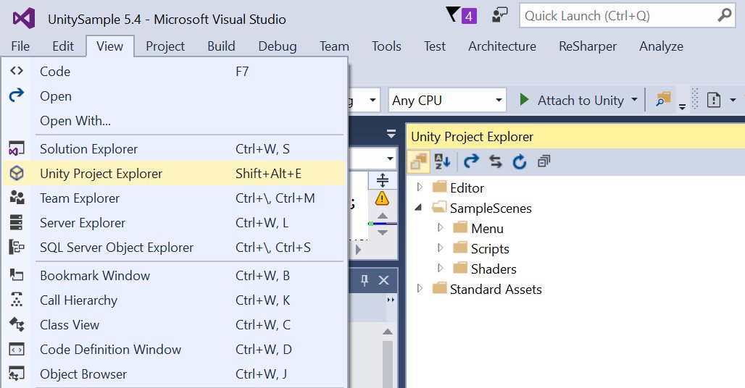Click the Bookmark Window icon
The image size is (745, 388).
[17, 275]
